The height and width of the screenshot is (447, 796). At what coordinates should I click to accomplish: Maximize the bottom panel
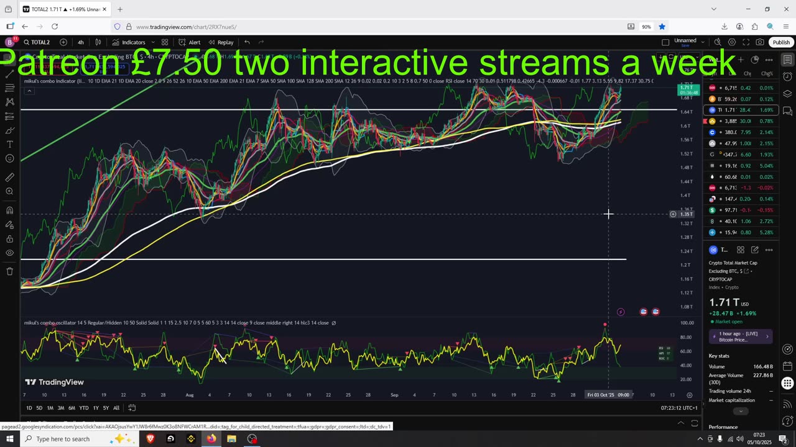pyautogui.click(x=695, y=423)
